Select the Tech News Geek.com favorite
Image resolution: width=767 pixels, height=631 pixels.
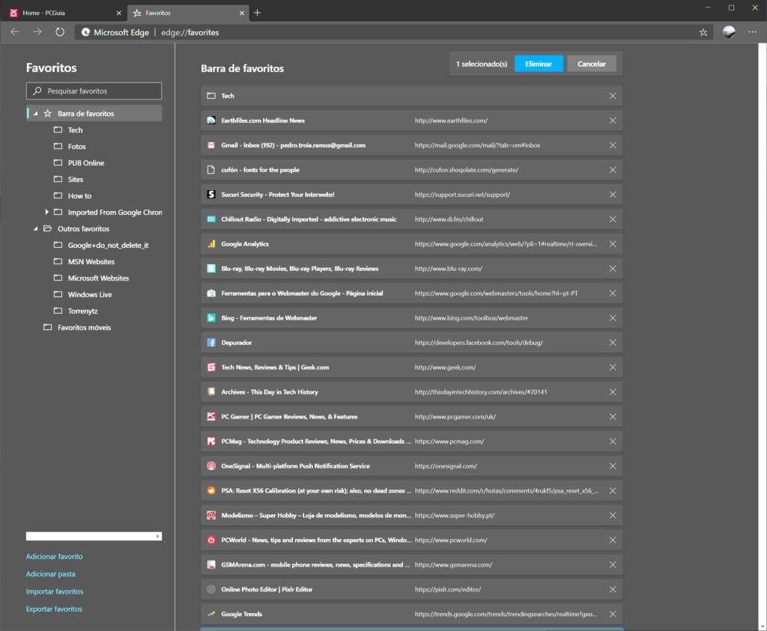[x=412, y=367]
